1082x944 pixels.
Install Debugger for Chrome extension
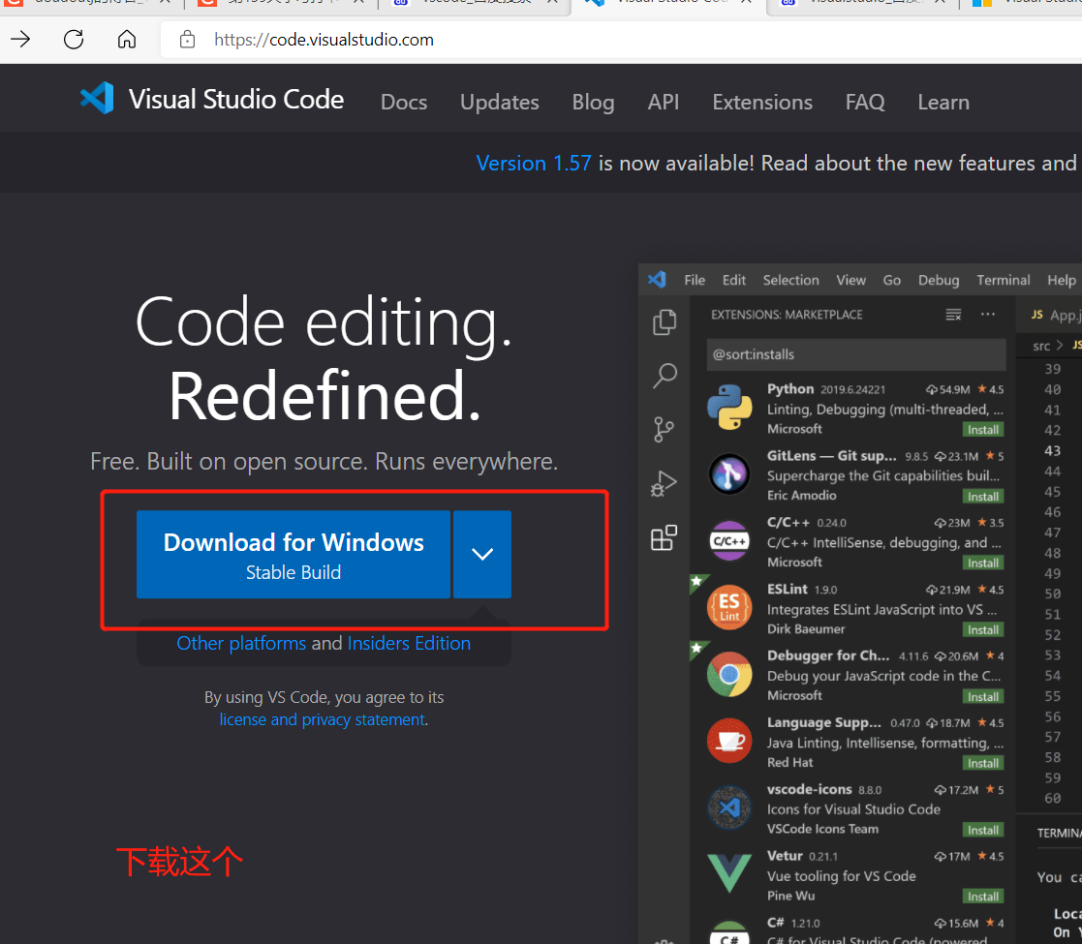pos(982,697)
